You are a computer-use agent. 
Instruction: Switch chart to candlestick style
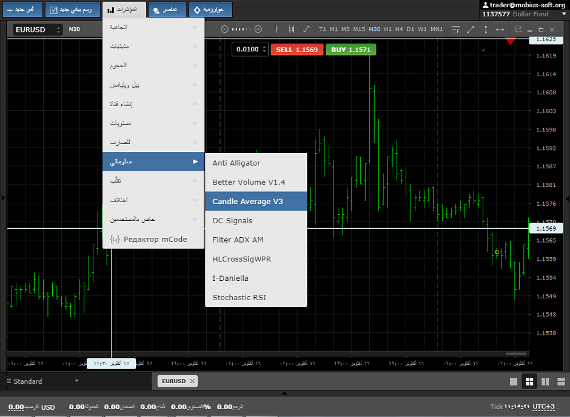pyautogui.click(x=291, y=30)
